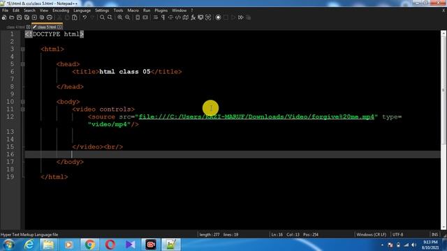Open the Encoding menu
Image resolution: width=447 pixels, height=251 pixels.
pos(61,10)
